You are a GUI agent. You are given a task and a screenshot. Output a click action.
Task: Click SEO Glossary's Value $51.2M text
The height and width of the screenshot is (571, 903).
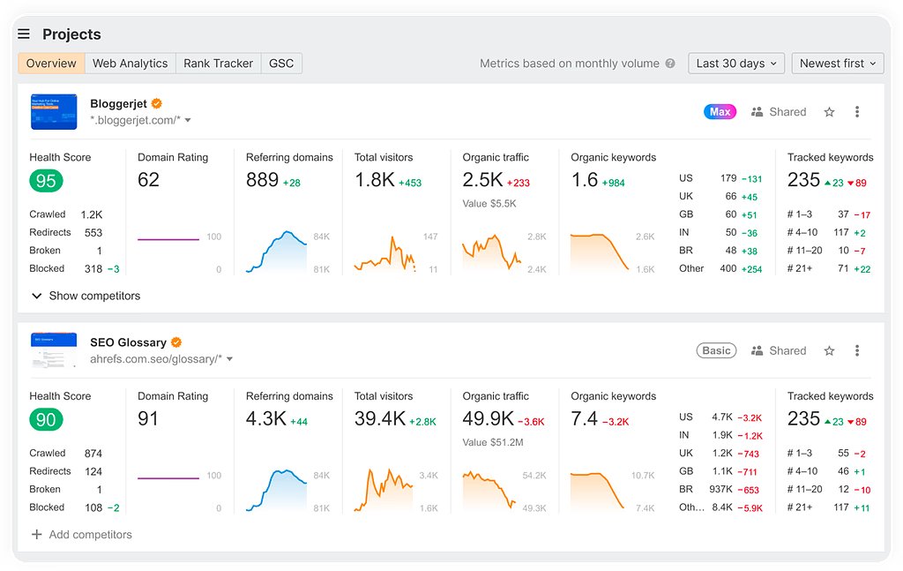tap(493, 442)
